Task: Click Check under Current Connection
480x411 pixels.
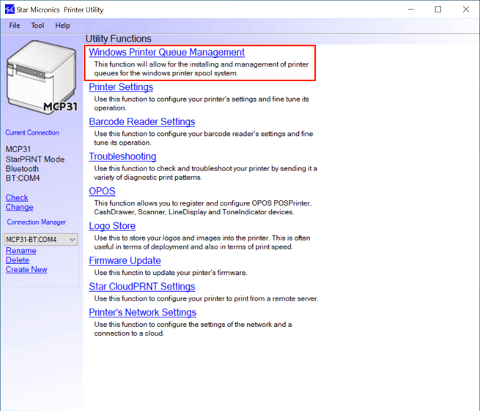Action: coord(17,197)
